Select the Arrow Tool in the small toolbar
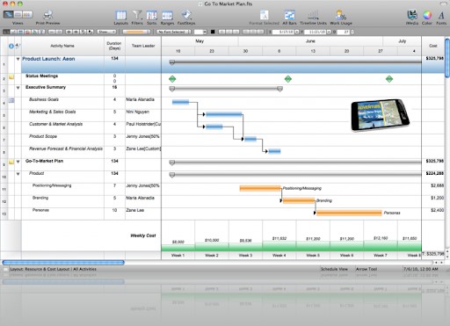 6,32
